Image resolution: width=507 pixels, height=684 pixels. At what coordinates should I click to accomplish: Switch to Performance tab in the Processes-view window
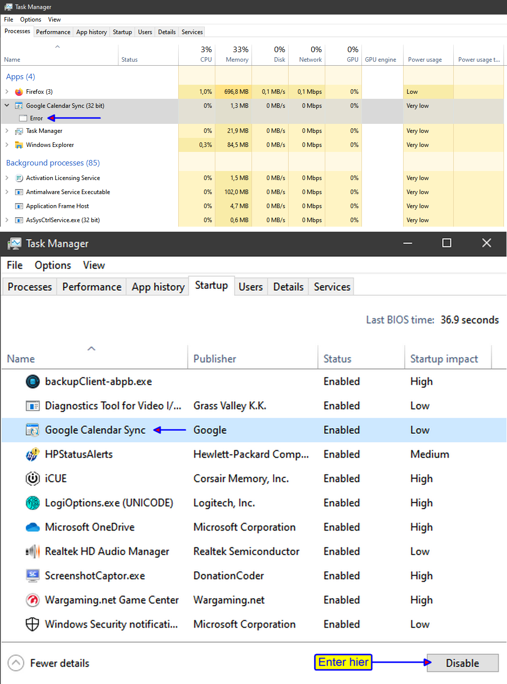click(53, 32)
